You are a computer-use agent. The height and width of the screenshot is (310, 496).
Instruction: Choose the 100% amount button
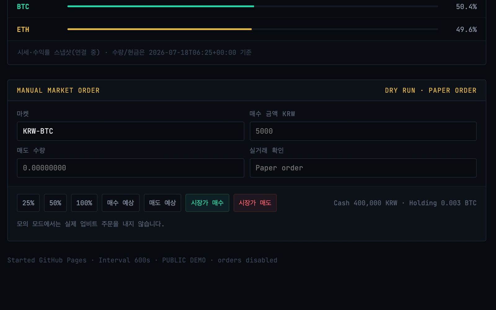(x=84, y=203)
